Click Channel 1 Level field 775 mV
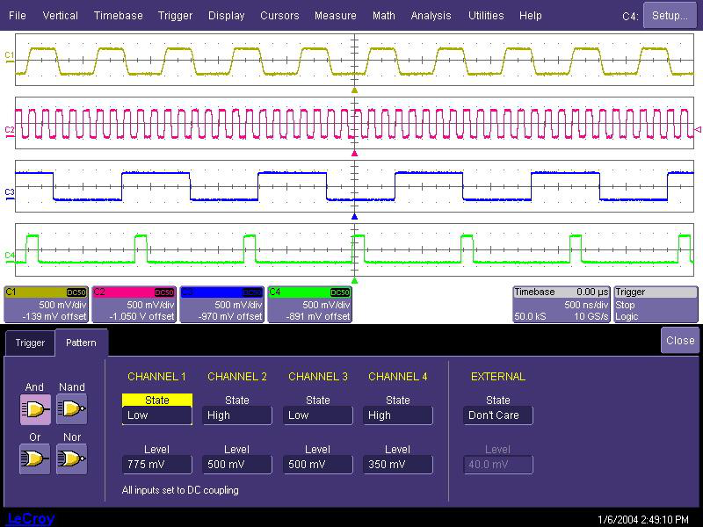The image size is (703, 527). click(156, 465)
